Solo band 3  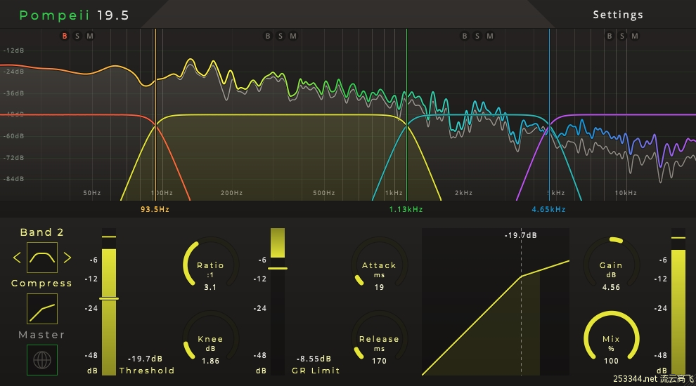(x=477, y=36)
